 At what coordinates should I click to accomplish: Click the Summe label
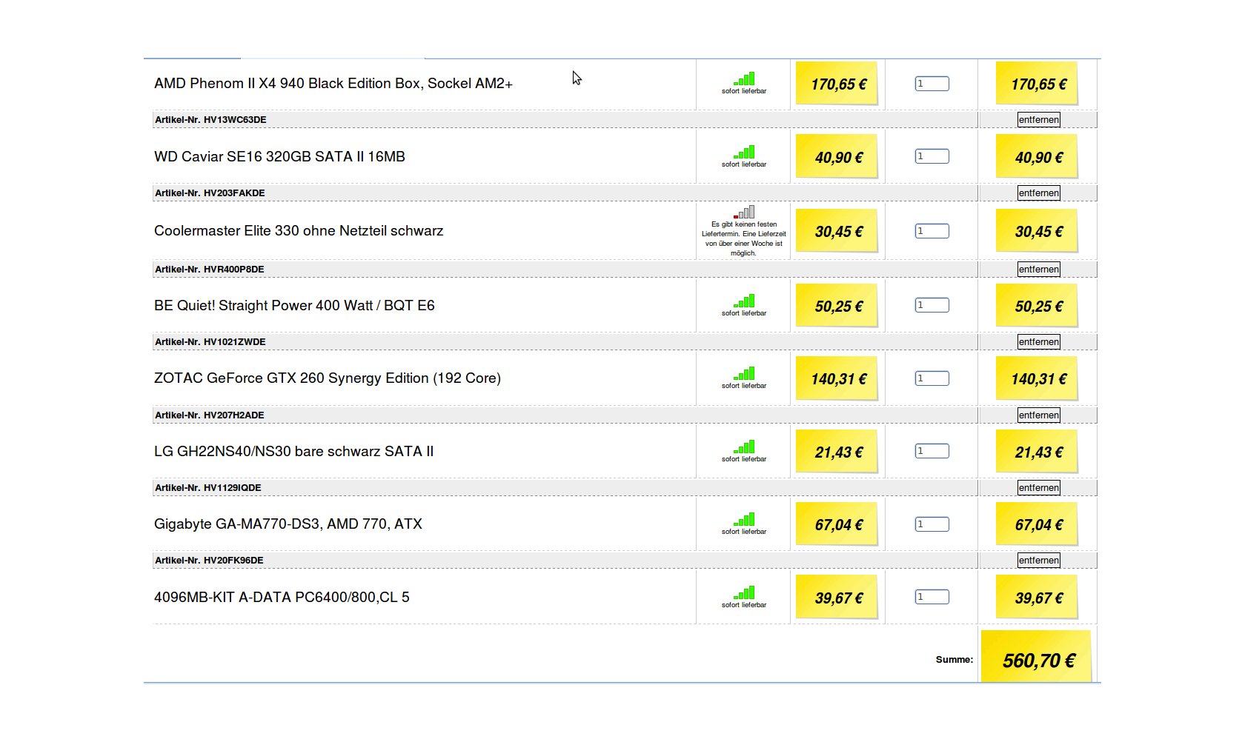[x=954, y=660]
